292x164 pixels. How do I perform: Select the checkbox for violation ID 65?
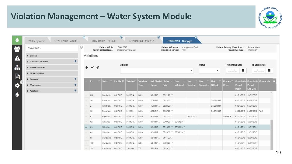pos(86,138)
